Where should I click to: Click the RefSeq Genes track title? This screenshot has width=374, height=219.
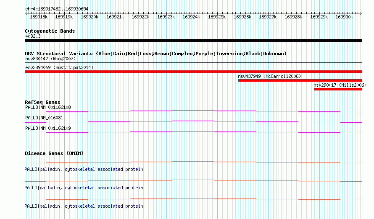pos(42,102)
